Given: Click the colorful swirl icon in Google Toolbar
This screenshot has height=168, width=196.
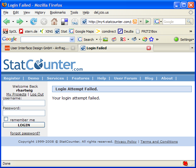Looking at the screenshot, I should (145, 39).
